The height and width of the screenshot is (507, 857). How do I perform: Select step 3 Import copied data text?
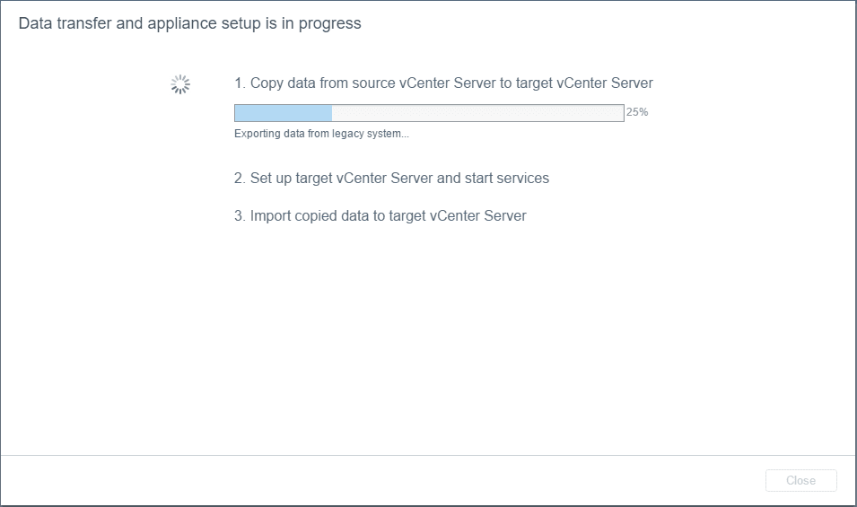coord(380,216)
